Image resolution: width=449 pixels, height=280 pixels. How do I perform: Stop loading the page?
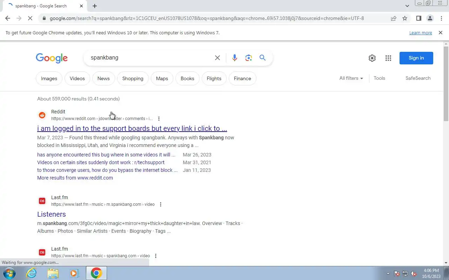(30, 18)
